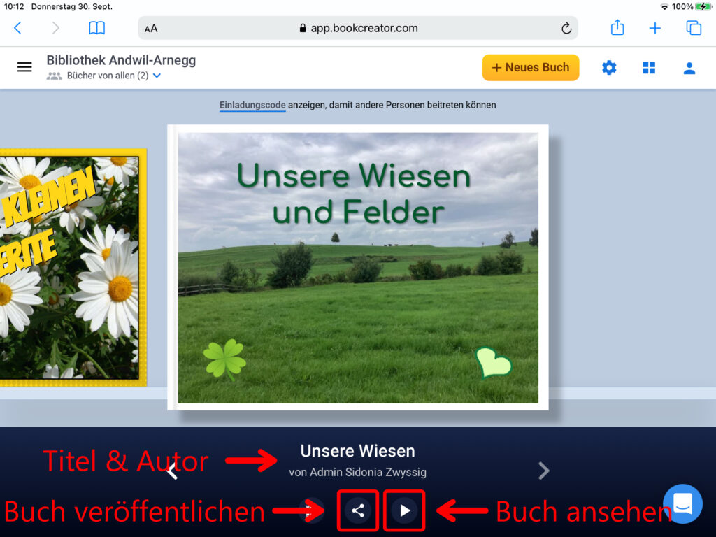Click the 'Einladungscode' link
716x537 pixels.
(x=252, y=105)
